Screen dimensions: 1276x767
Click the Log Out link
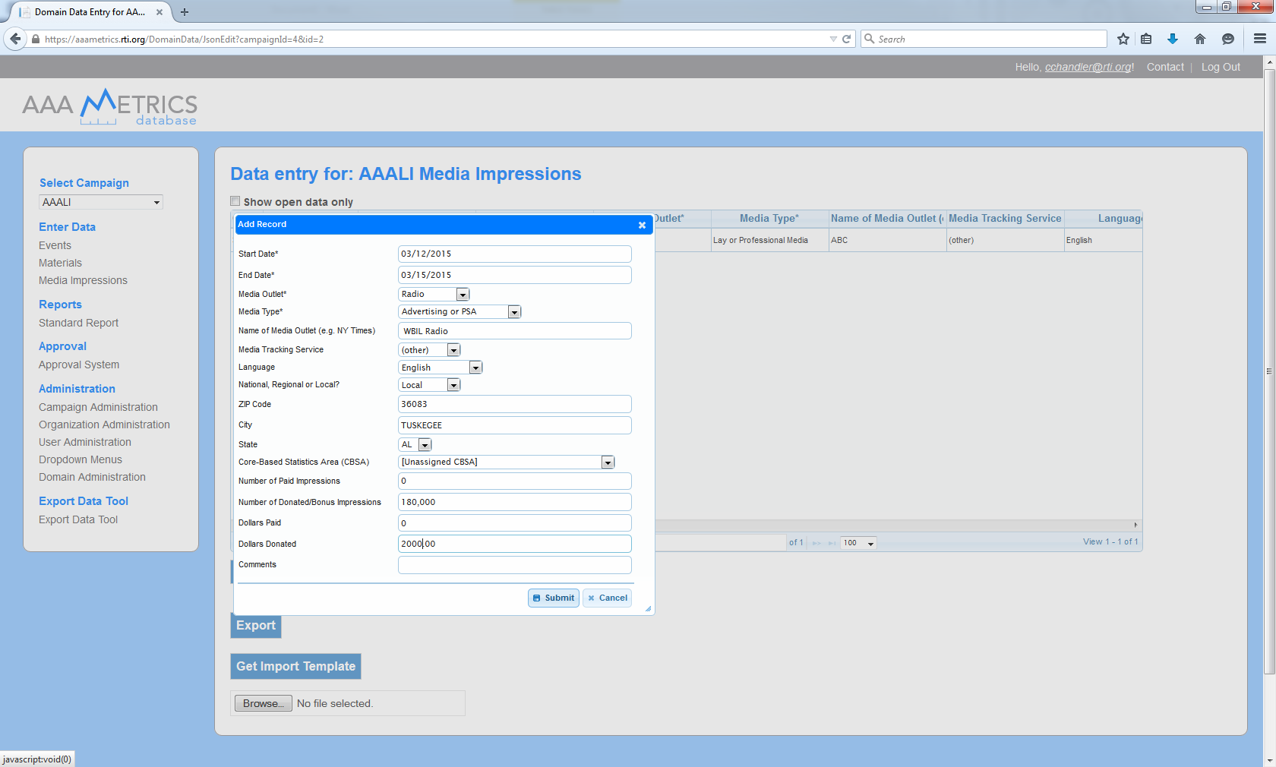click(x=1220, y=67)
